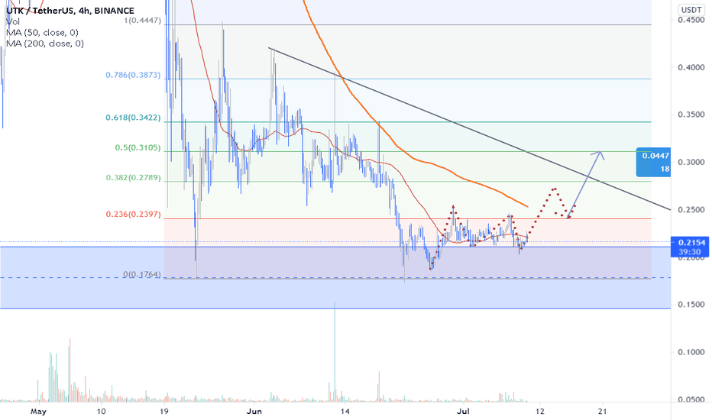The width and height of the screenshot is (712, 420).
Task: Click the 0.382(0.2789) Fibonacci label
Action: pyautogui.click(x=133, y=177)
